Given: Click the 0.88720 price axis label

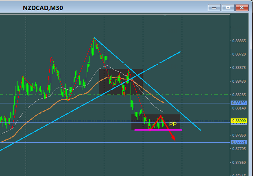Looking at the screenshot, I should point(239,54).
